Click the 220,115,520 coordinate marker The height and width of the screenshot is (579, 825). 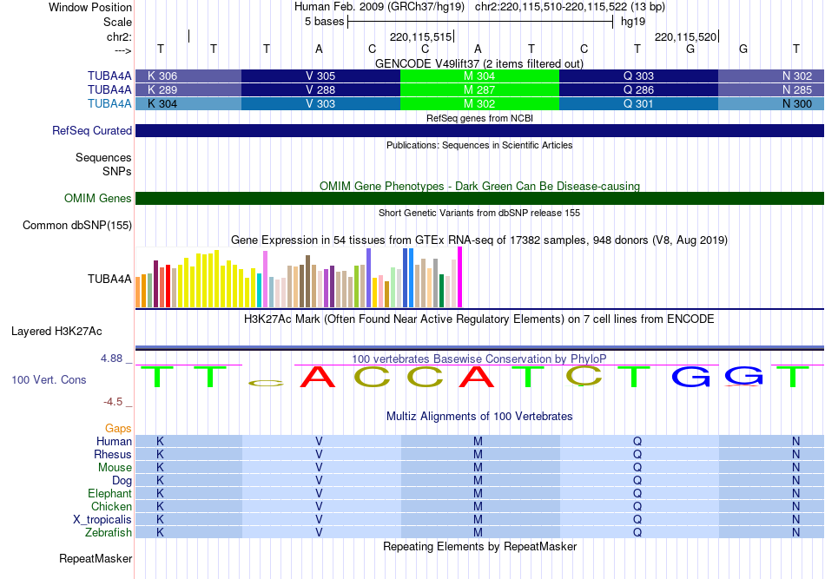point(686,36)
